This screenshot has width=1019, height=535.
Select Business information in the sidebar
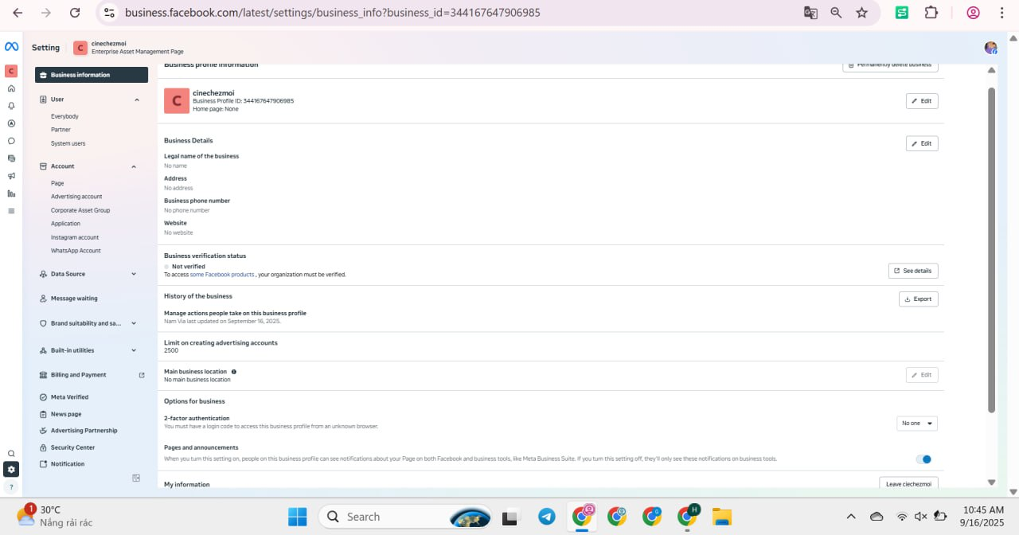click(x=92, y=75)
